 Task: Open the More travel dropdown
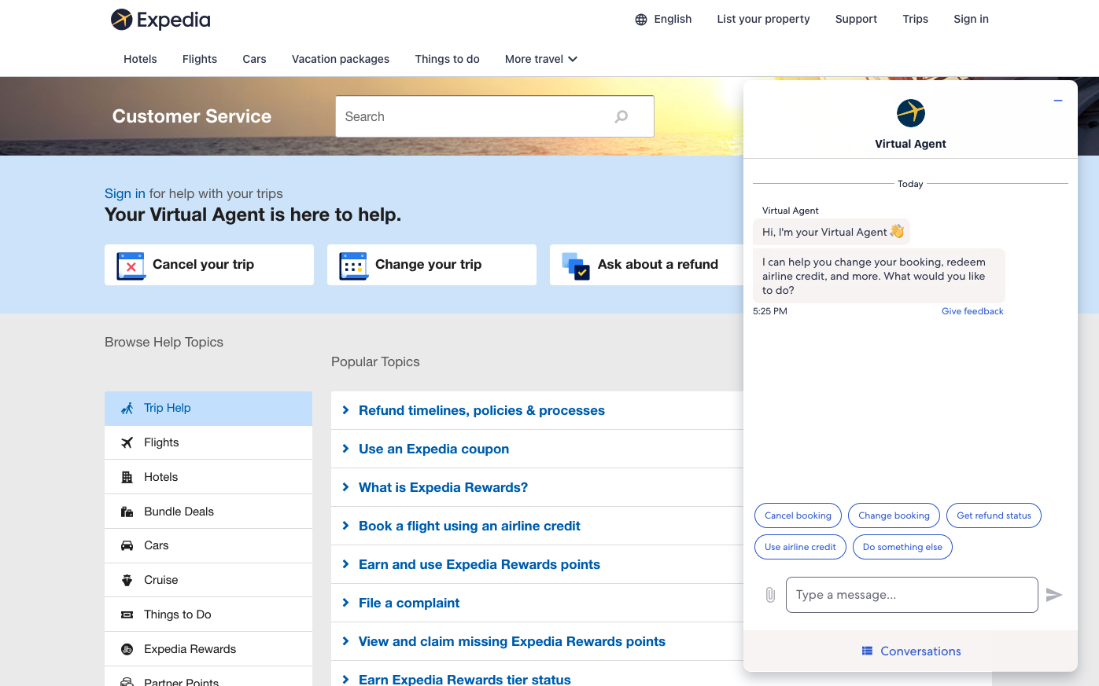(541, 59)
